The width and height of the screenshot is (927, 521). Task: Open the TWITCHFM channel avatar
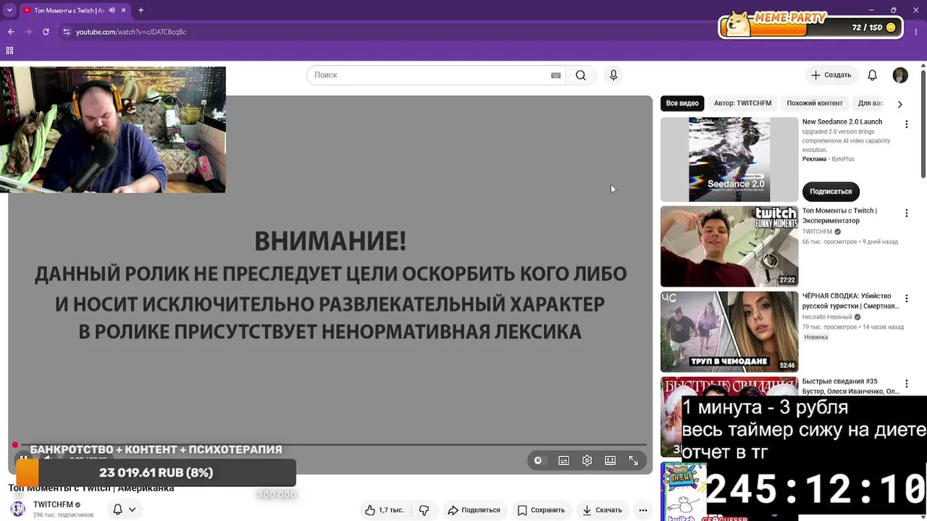click(x=18, y=509)
